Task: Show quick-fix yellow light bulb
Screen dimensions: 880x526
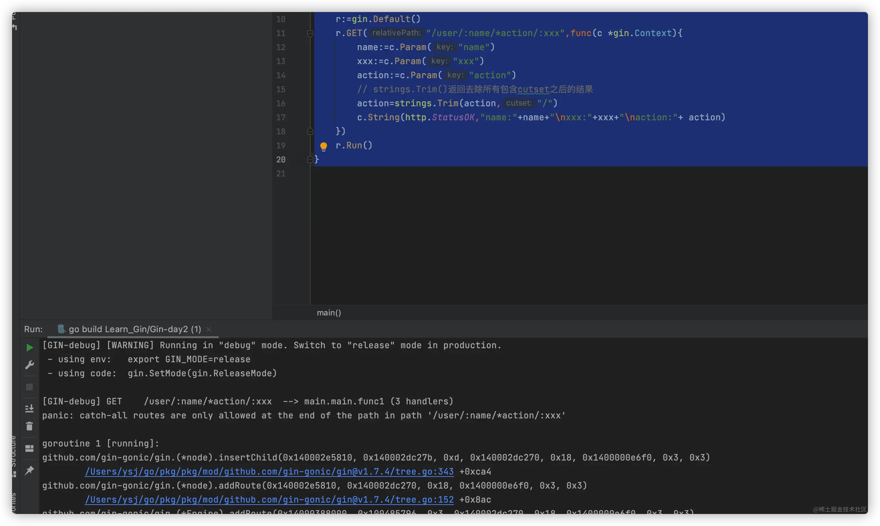Action: point(323,146)
